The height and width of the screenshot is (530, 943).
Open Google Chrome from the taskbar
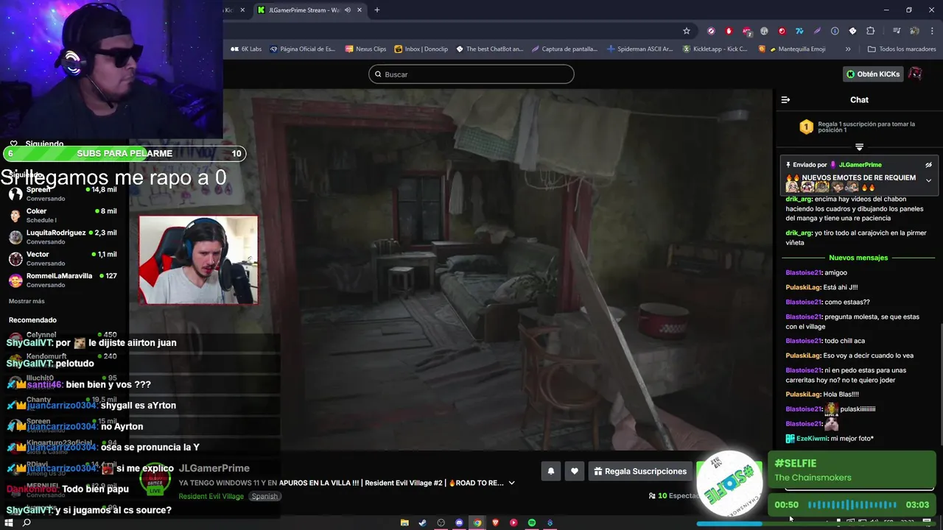click(x=477, y=523)
